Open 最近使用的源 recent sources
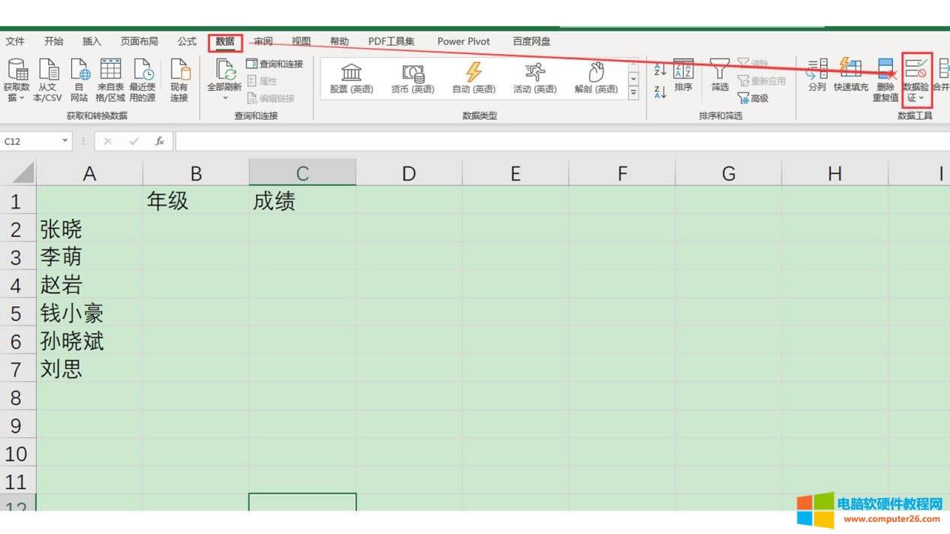950x534 pixels. (x=142, y=71)
